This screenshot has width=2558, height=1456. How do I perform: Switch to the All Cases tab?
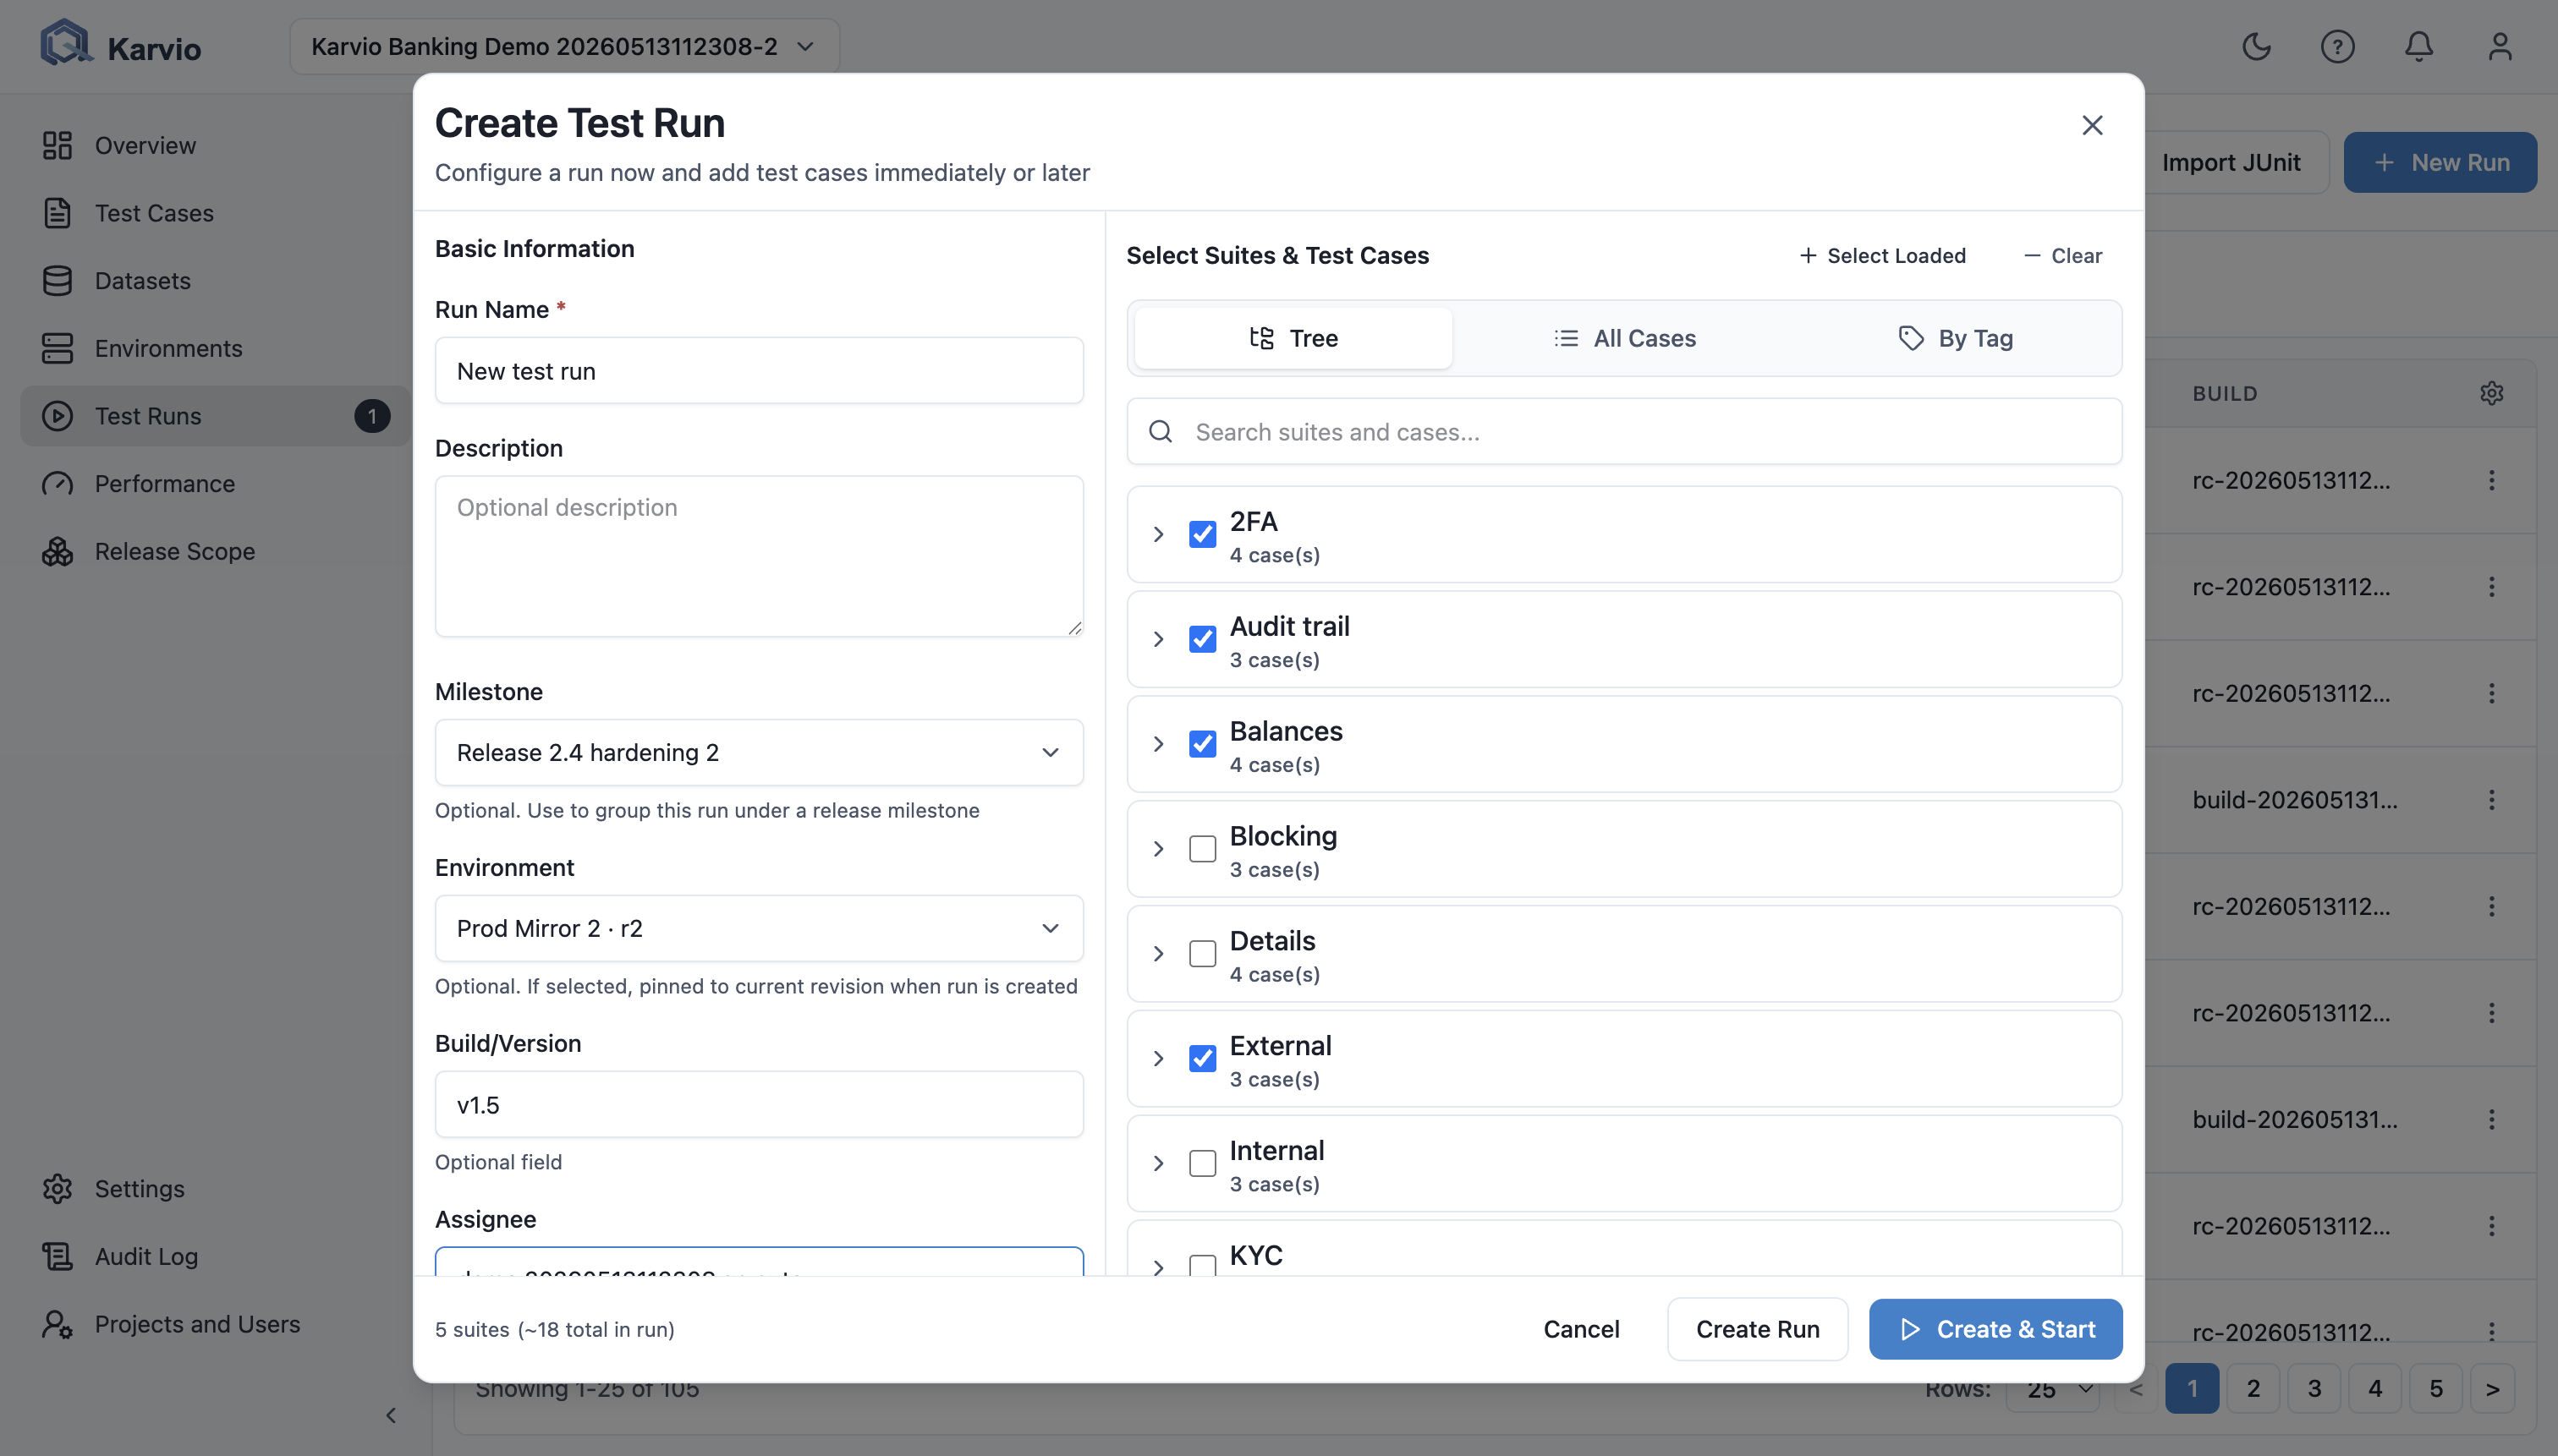coord(1625,338)
